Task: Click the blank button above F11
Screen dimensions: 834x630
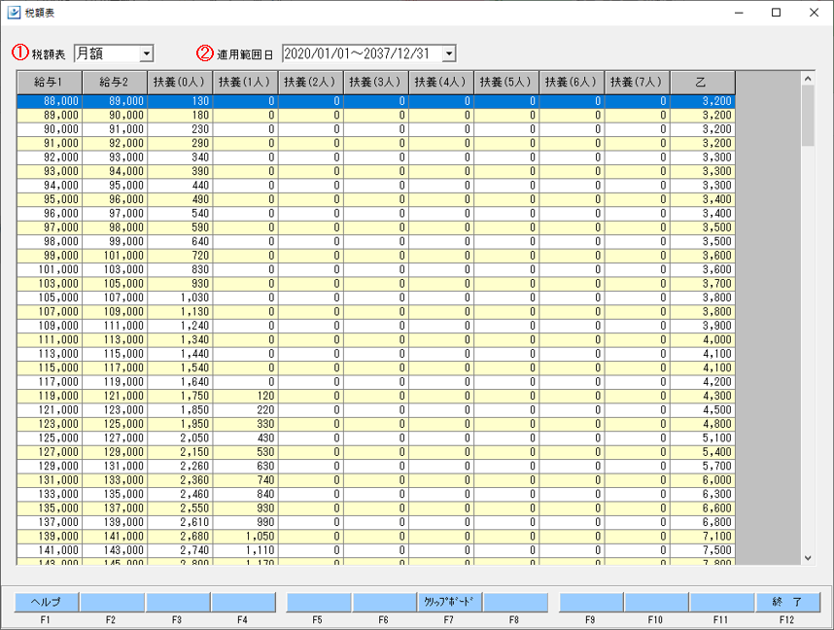Action: 722,602
